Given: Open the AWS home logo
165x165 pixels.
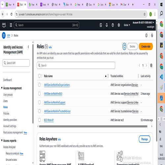Looking at the screenshot, I should point(4,25).
